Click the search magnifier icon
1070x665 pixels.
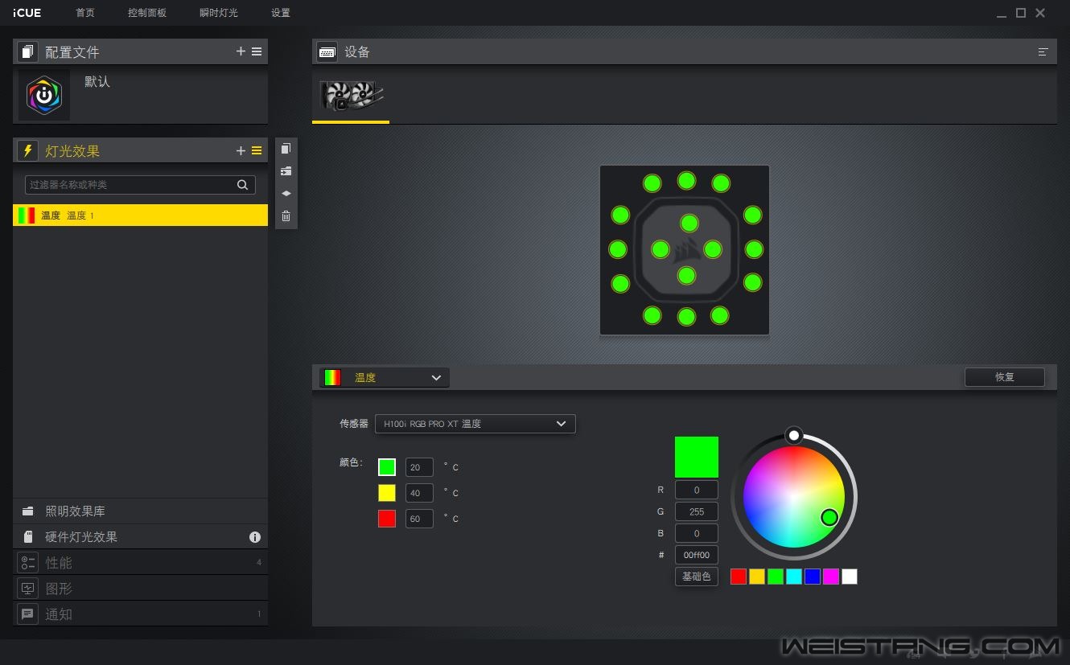tap(242, 185)
